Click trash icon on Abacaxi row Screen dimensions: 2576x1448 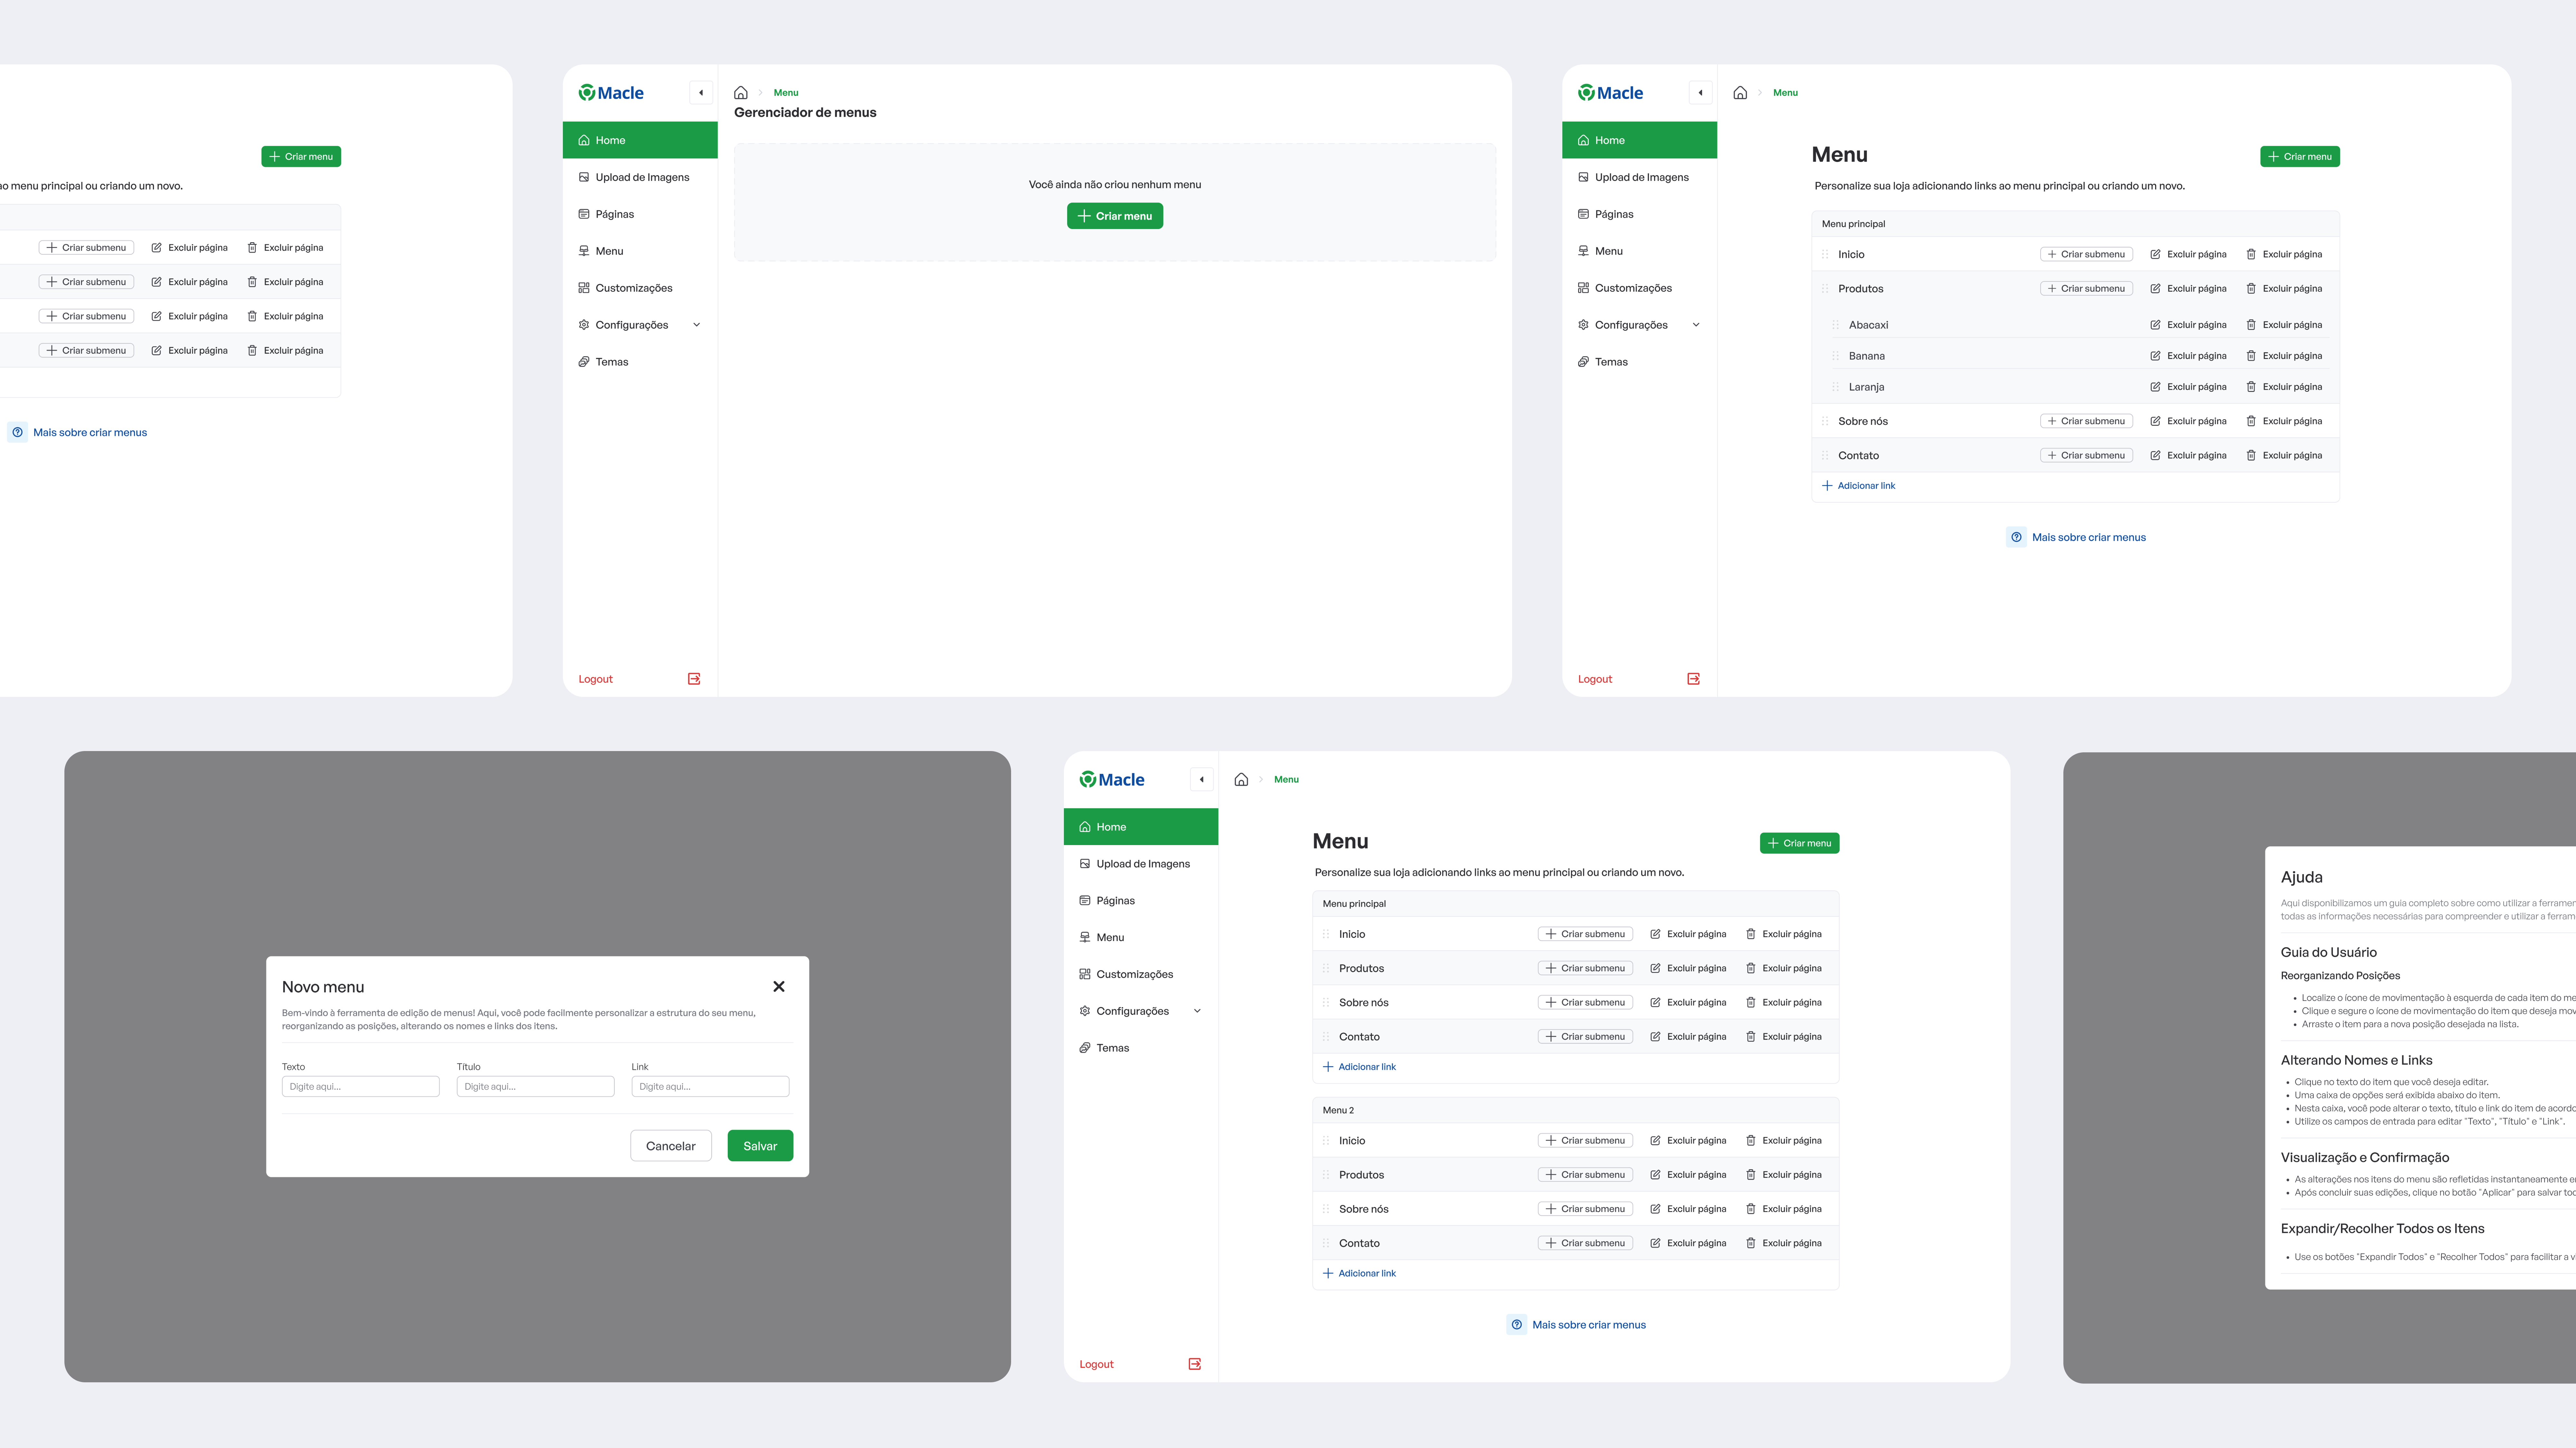(x=2251, y=325)
